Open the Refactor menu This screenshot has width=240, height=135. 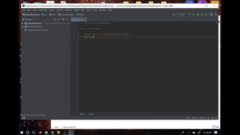69,10
